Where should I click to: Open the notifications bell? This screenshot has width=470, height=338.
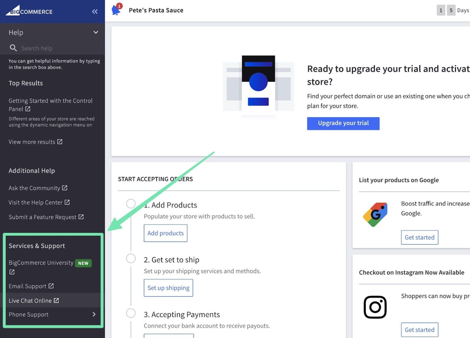click(116, 10)
